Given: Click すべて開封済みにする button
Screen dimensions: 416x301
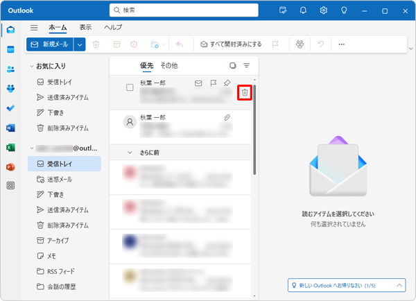Looking at the screenshot, I should (x=231, y=44).
